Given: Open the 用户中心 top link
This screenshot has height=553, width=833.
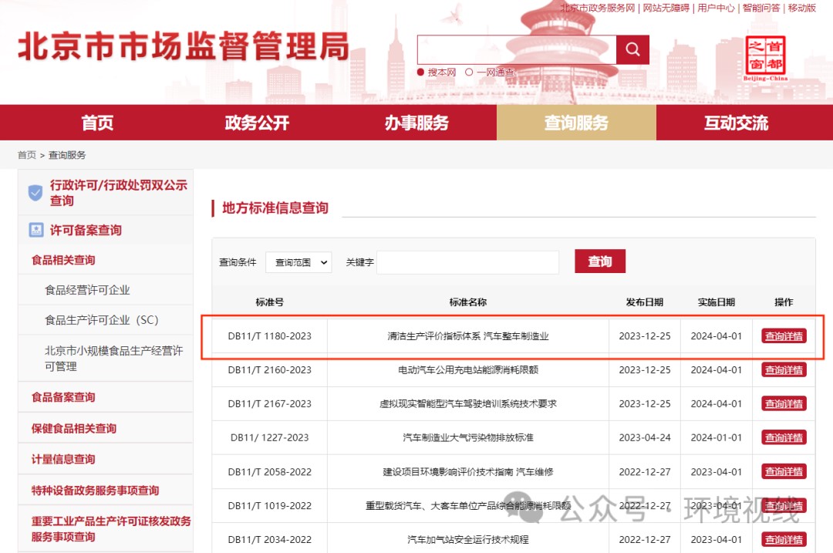Looking at the screenshot, I should (716, 8).
